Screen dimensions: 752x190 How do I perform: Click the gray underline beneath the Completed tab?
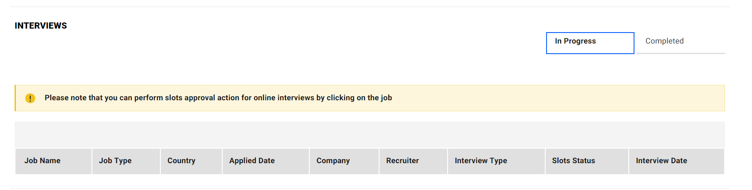(x=680, y=53)
